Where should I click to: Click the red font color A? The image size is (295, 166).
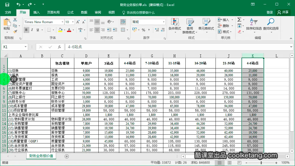click(x=69, y=30)
